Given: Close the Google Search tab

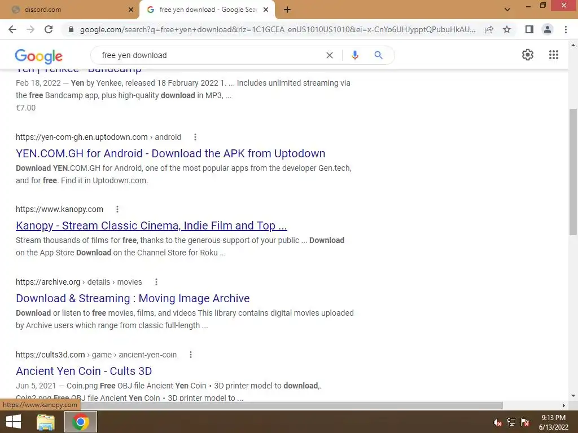Looking at the screenshot, I should [x=266, y=10].
